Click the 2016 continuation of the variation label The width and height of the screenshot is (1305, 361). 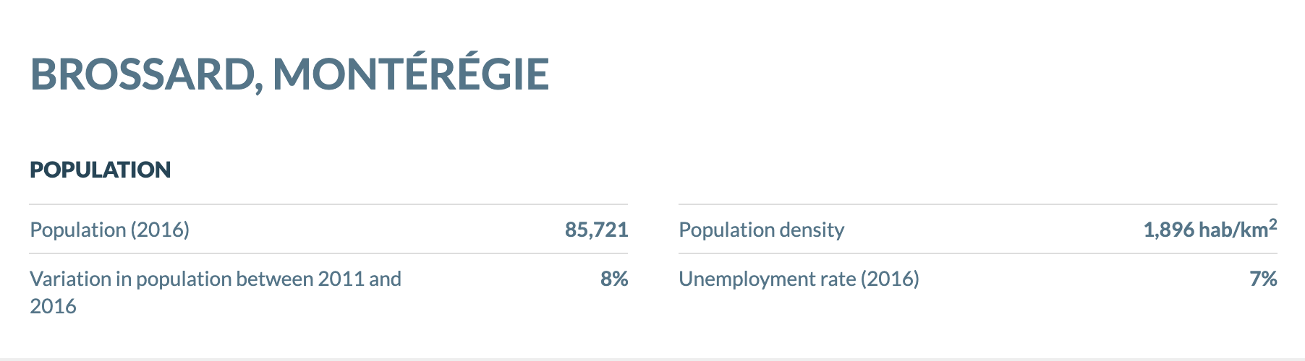pyautogui.click(x=53, y=306)
